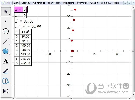Select the Selection Arrow tool
The width and height of the screenshot is (135, 100).
[6, 12]
